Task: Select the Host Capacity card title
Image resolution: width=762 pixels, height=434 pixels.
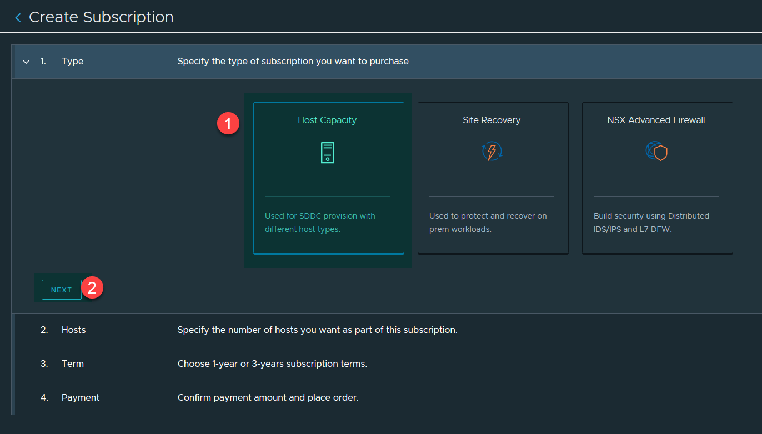Action: (x=327, y=120)
